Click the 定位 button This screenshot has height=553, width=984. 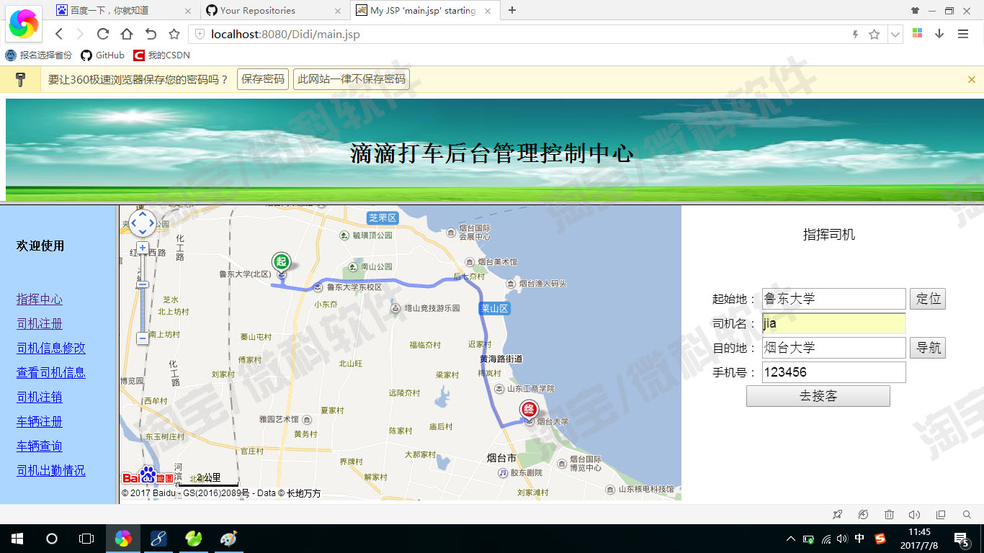pos(928,299)
